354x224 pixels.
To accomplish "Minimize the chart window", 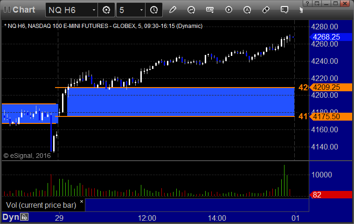I will [326, 3].
